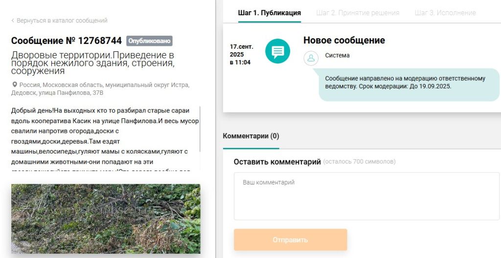Open the Комментарии (0) tab

(x=250, y=136)
